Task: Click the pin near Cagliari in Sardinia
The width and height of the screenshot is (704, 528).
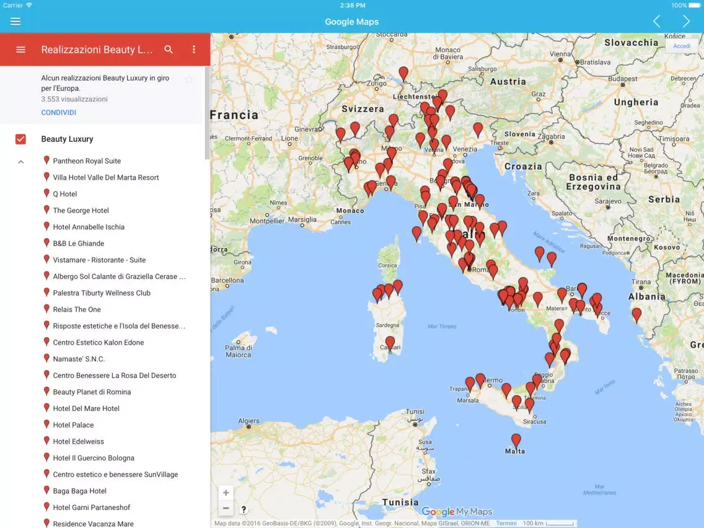Action: [x=390, y=343]
